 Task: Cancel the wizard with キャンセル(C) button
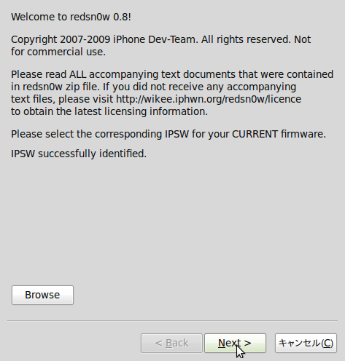tap(306, 343)
